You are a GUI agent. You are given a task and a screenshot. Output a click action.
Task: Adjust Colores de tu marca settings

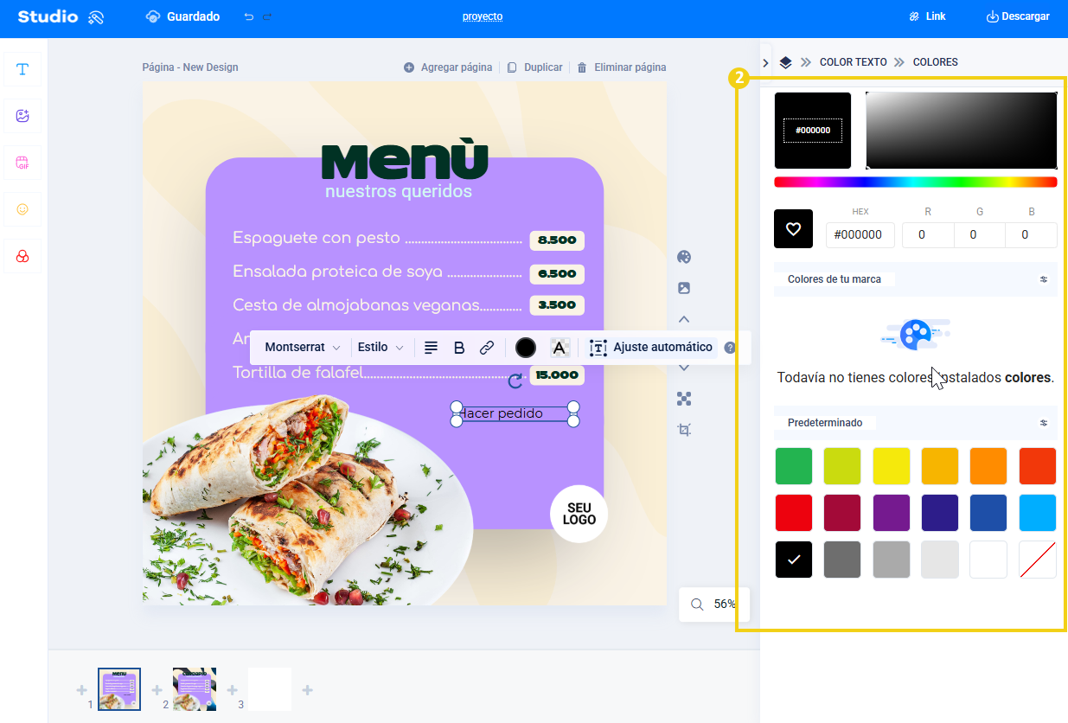pos(1044,279)
